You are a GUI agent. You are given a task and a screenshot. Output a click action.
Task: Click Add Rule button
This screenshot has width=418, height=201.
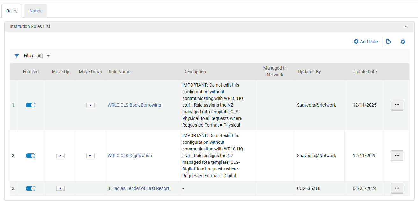tap(366, 42)
